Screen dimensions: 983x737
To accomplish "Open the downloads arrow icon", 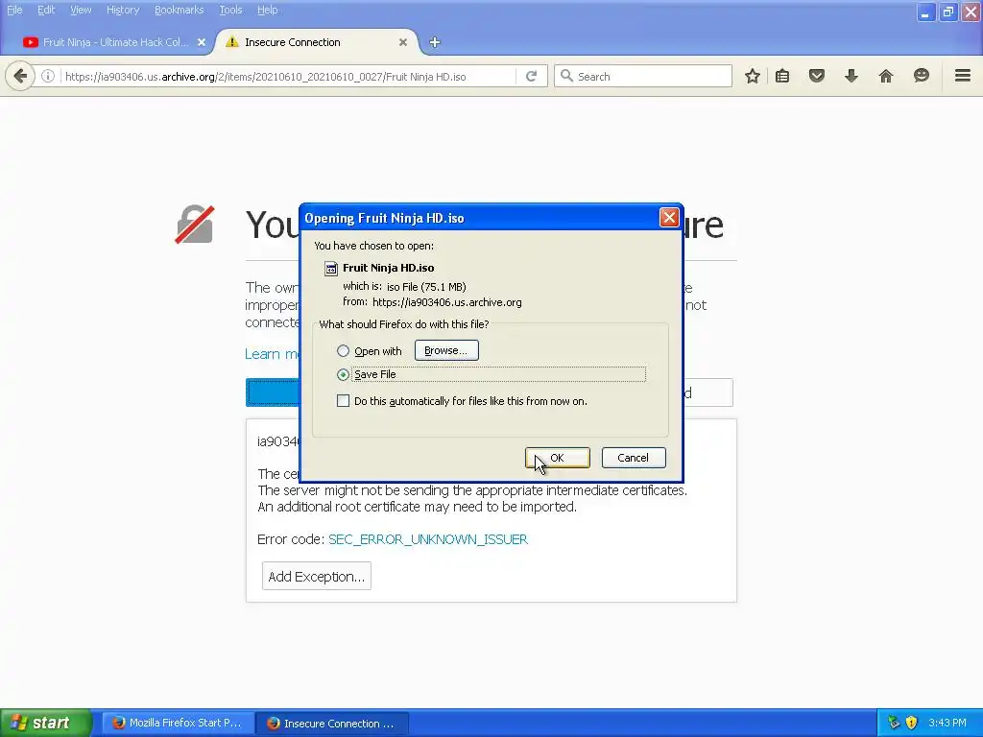I will point(851,77).
